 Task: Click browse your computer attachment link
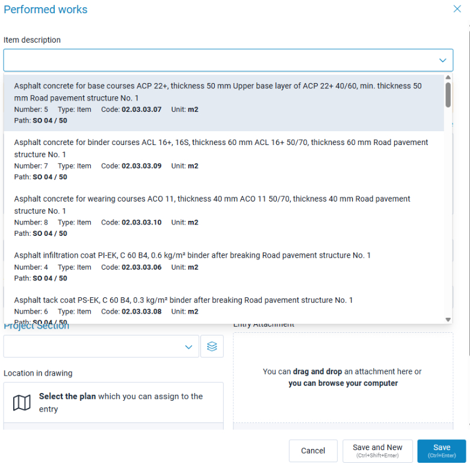343,383
